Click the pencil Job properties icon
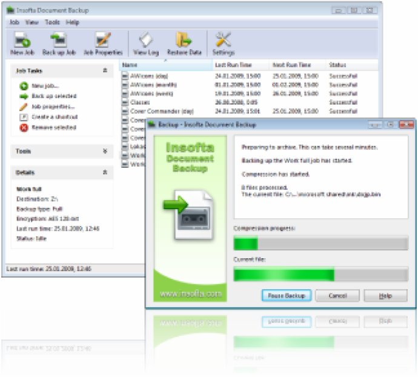418x377 pixels. coord(24,107)
